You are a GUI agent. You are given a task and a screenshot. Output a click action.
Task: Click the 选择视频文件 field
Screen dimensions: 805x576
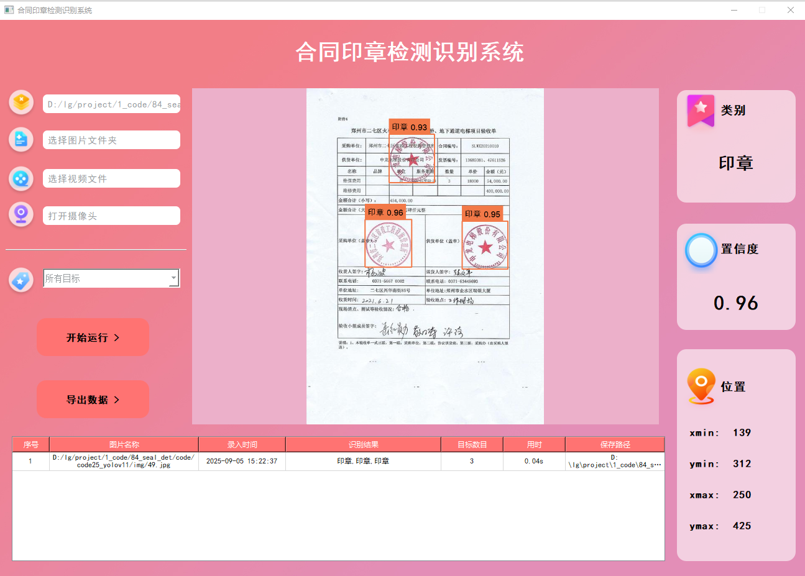[112, 178]
